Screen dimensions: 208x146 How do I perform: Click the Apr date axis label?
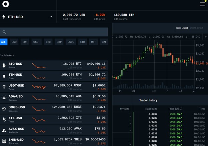pos(154,91)
